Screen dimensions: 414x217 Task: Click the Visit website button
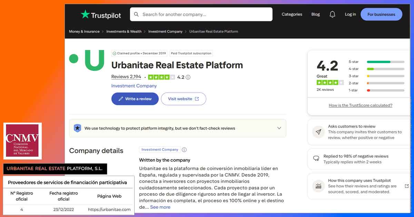184,99
